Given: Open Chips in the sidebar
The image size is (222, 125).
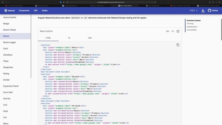Looking at the screenshot, I should point(15,61).
